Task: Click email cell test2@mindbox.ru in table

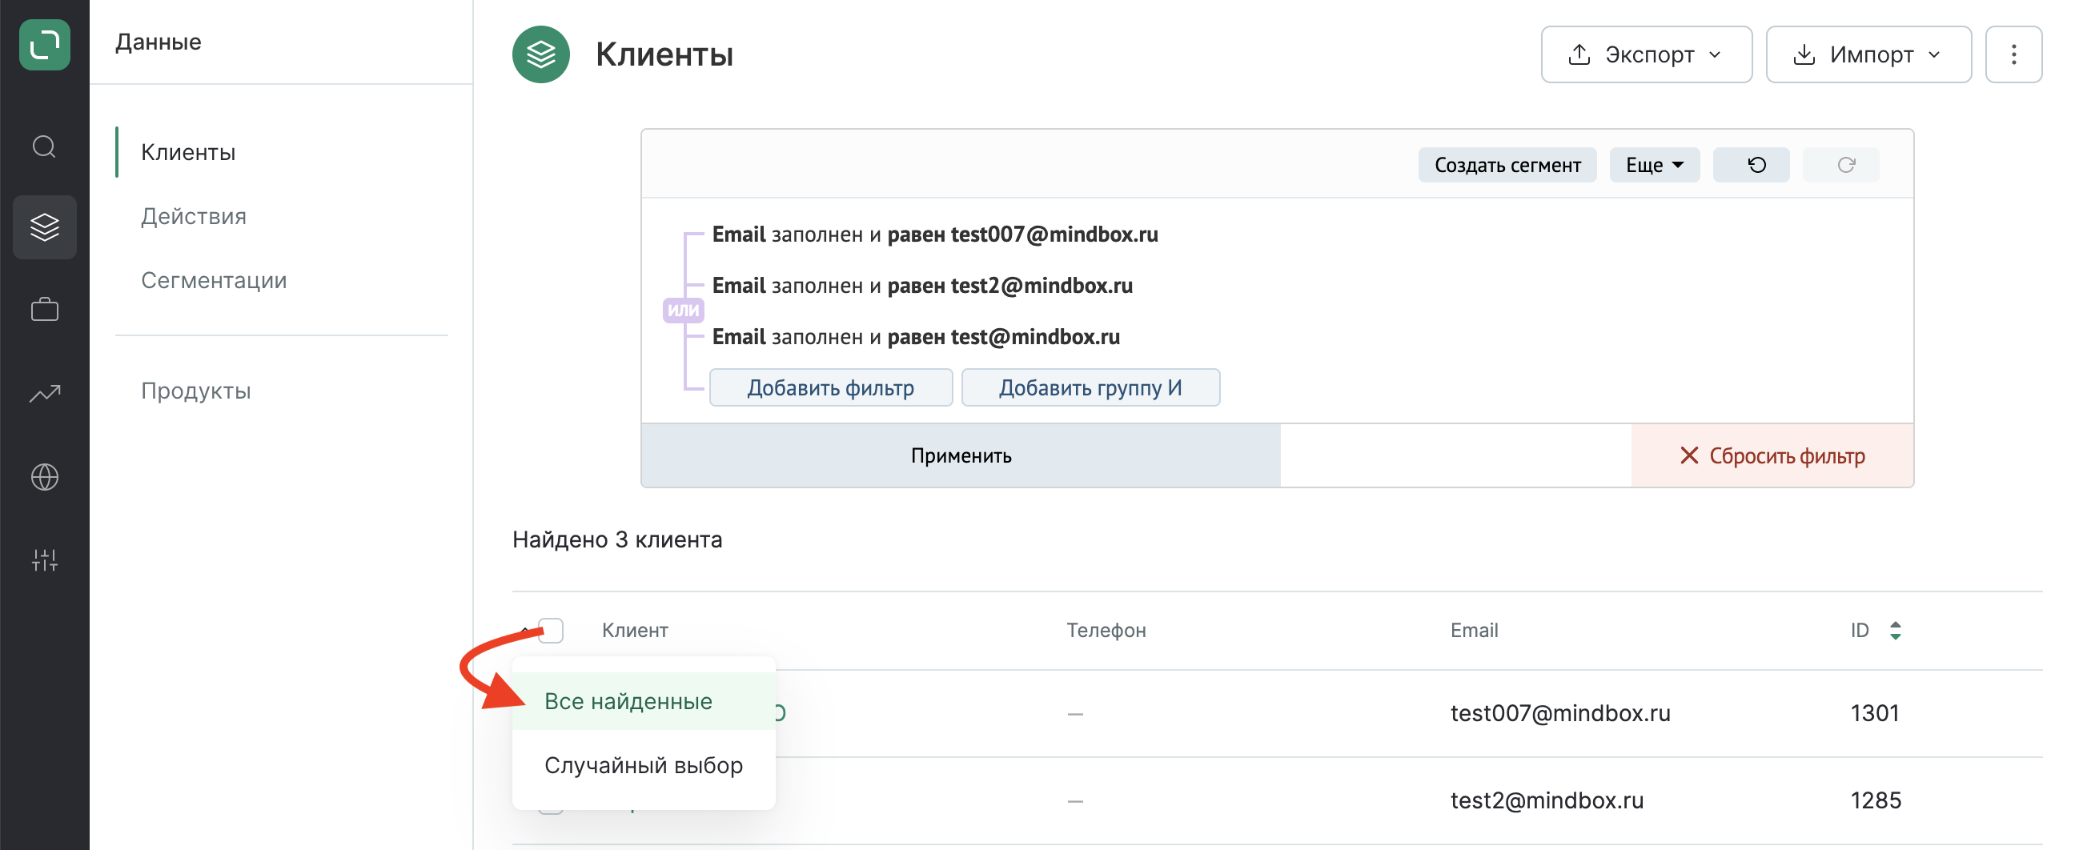Action: point(1547,801)
